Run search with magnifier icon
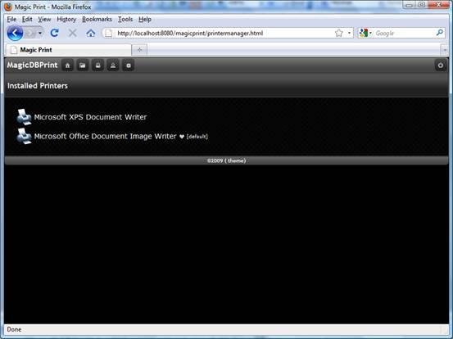 pos(439,33)
